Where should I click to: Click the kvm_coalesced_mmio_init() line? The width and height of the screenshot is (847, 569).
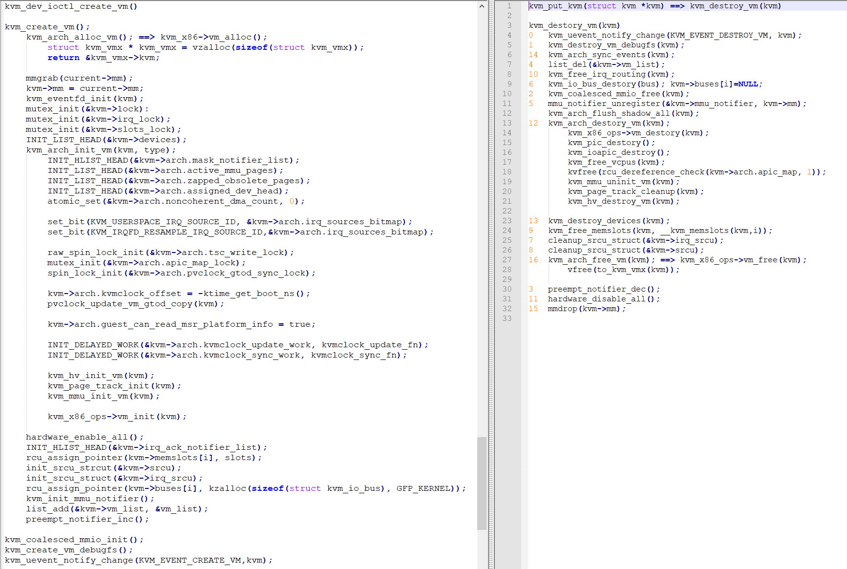click(x=74, y=540)
